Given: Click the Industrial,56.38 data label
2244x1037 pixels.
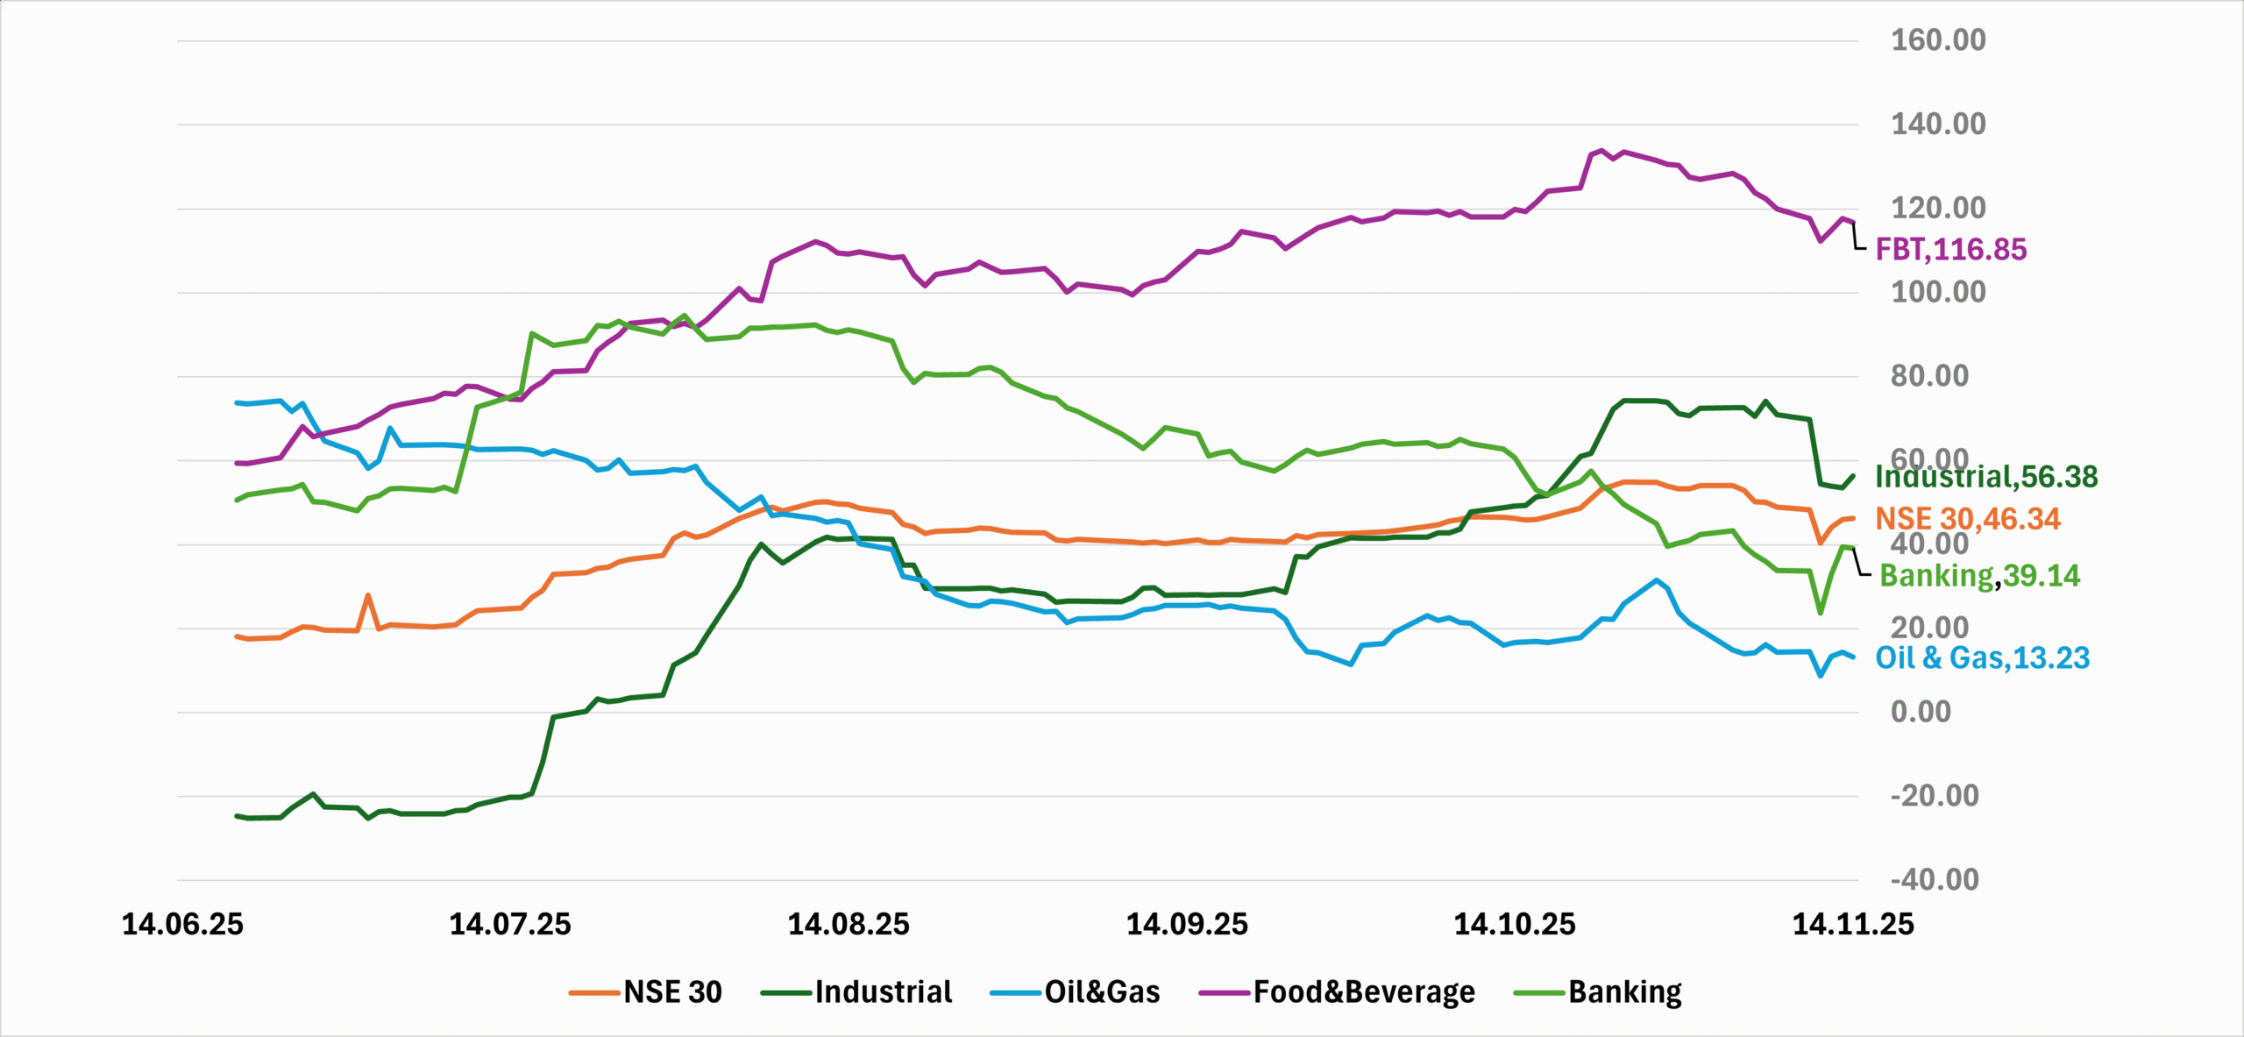Looking at the screenshot, I should (1985, 477).
